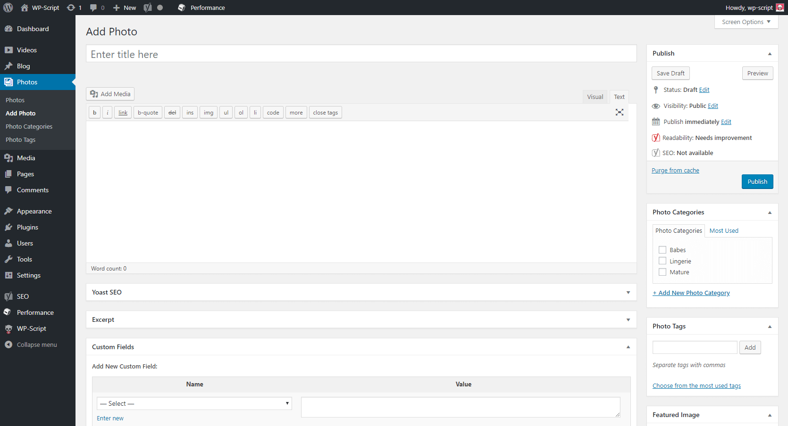Image resolution: width=788 pixels, height=426 pixels.
Task: Edit the Visibility setting
Action: tap(713, 106)
